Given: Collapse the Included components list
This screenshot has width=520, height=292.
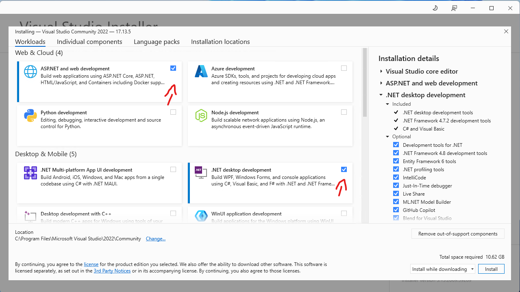Looking at the screenshot, I should [388, 104].
